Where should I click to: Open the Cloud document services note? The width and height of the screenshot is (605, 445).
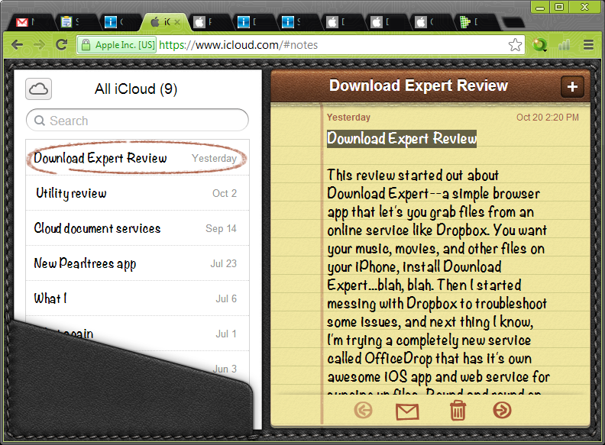(x=137, y=228)
